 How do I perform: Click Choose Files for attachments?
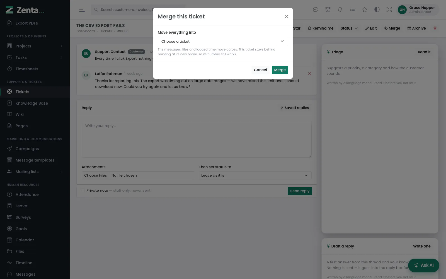click(x=95, y=175)
